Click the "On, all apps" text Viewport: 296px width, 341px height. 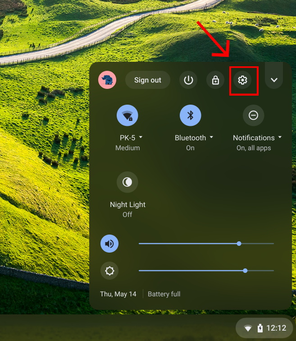tap(254, 148)
